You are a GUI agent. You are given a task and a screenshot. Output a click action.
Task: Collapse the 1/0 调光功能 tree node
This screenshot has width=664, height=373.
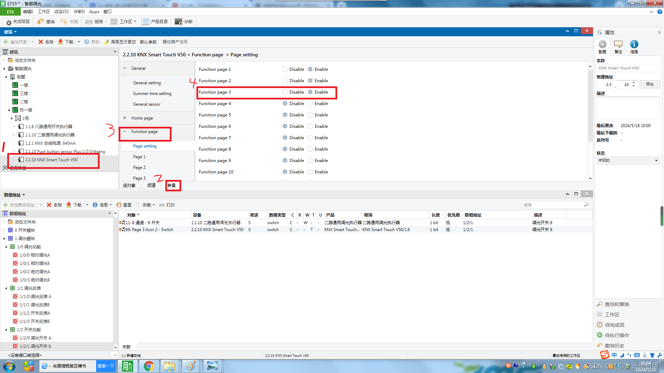click(x=6, y=247)
